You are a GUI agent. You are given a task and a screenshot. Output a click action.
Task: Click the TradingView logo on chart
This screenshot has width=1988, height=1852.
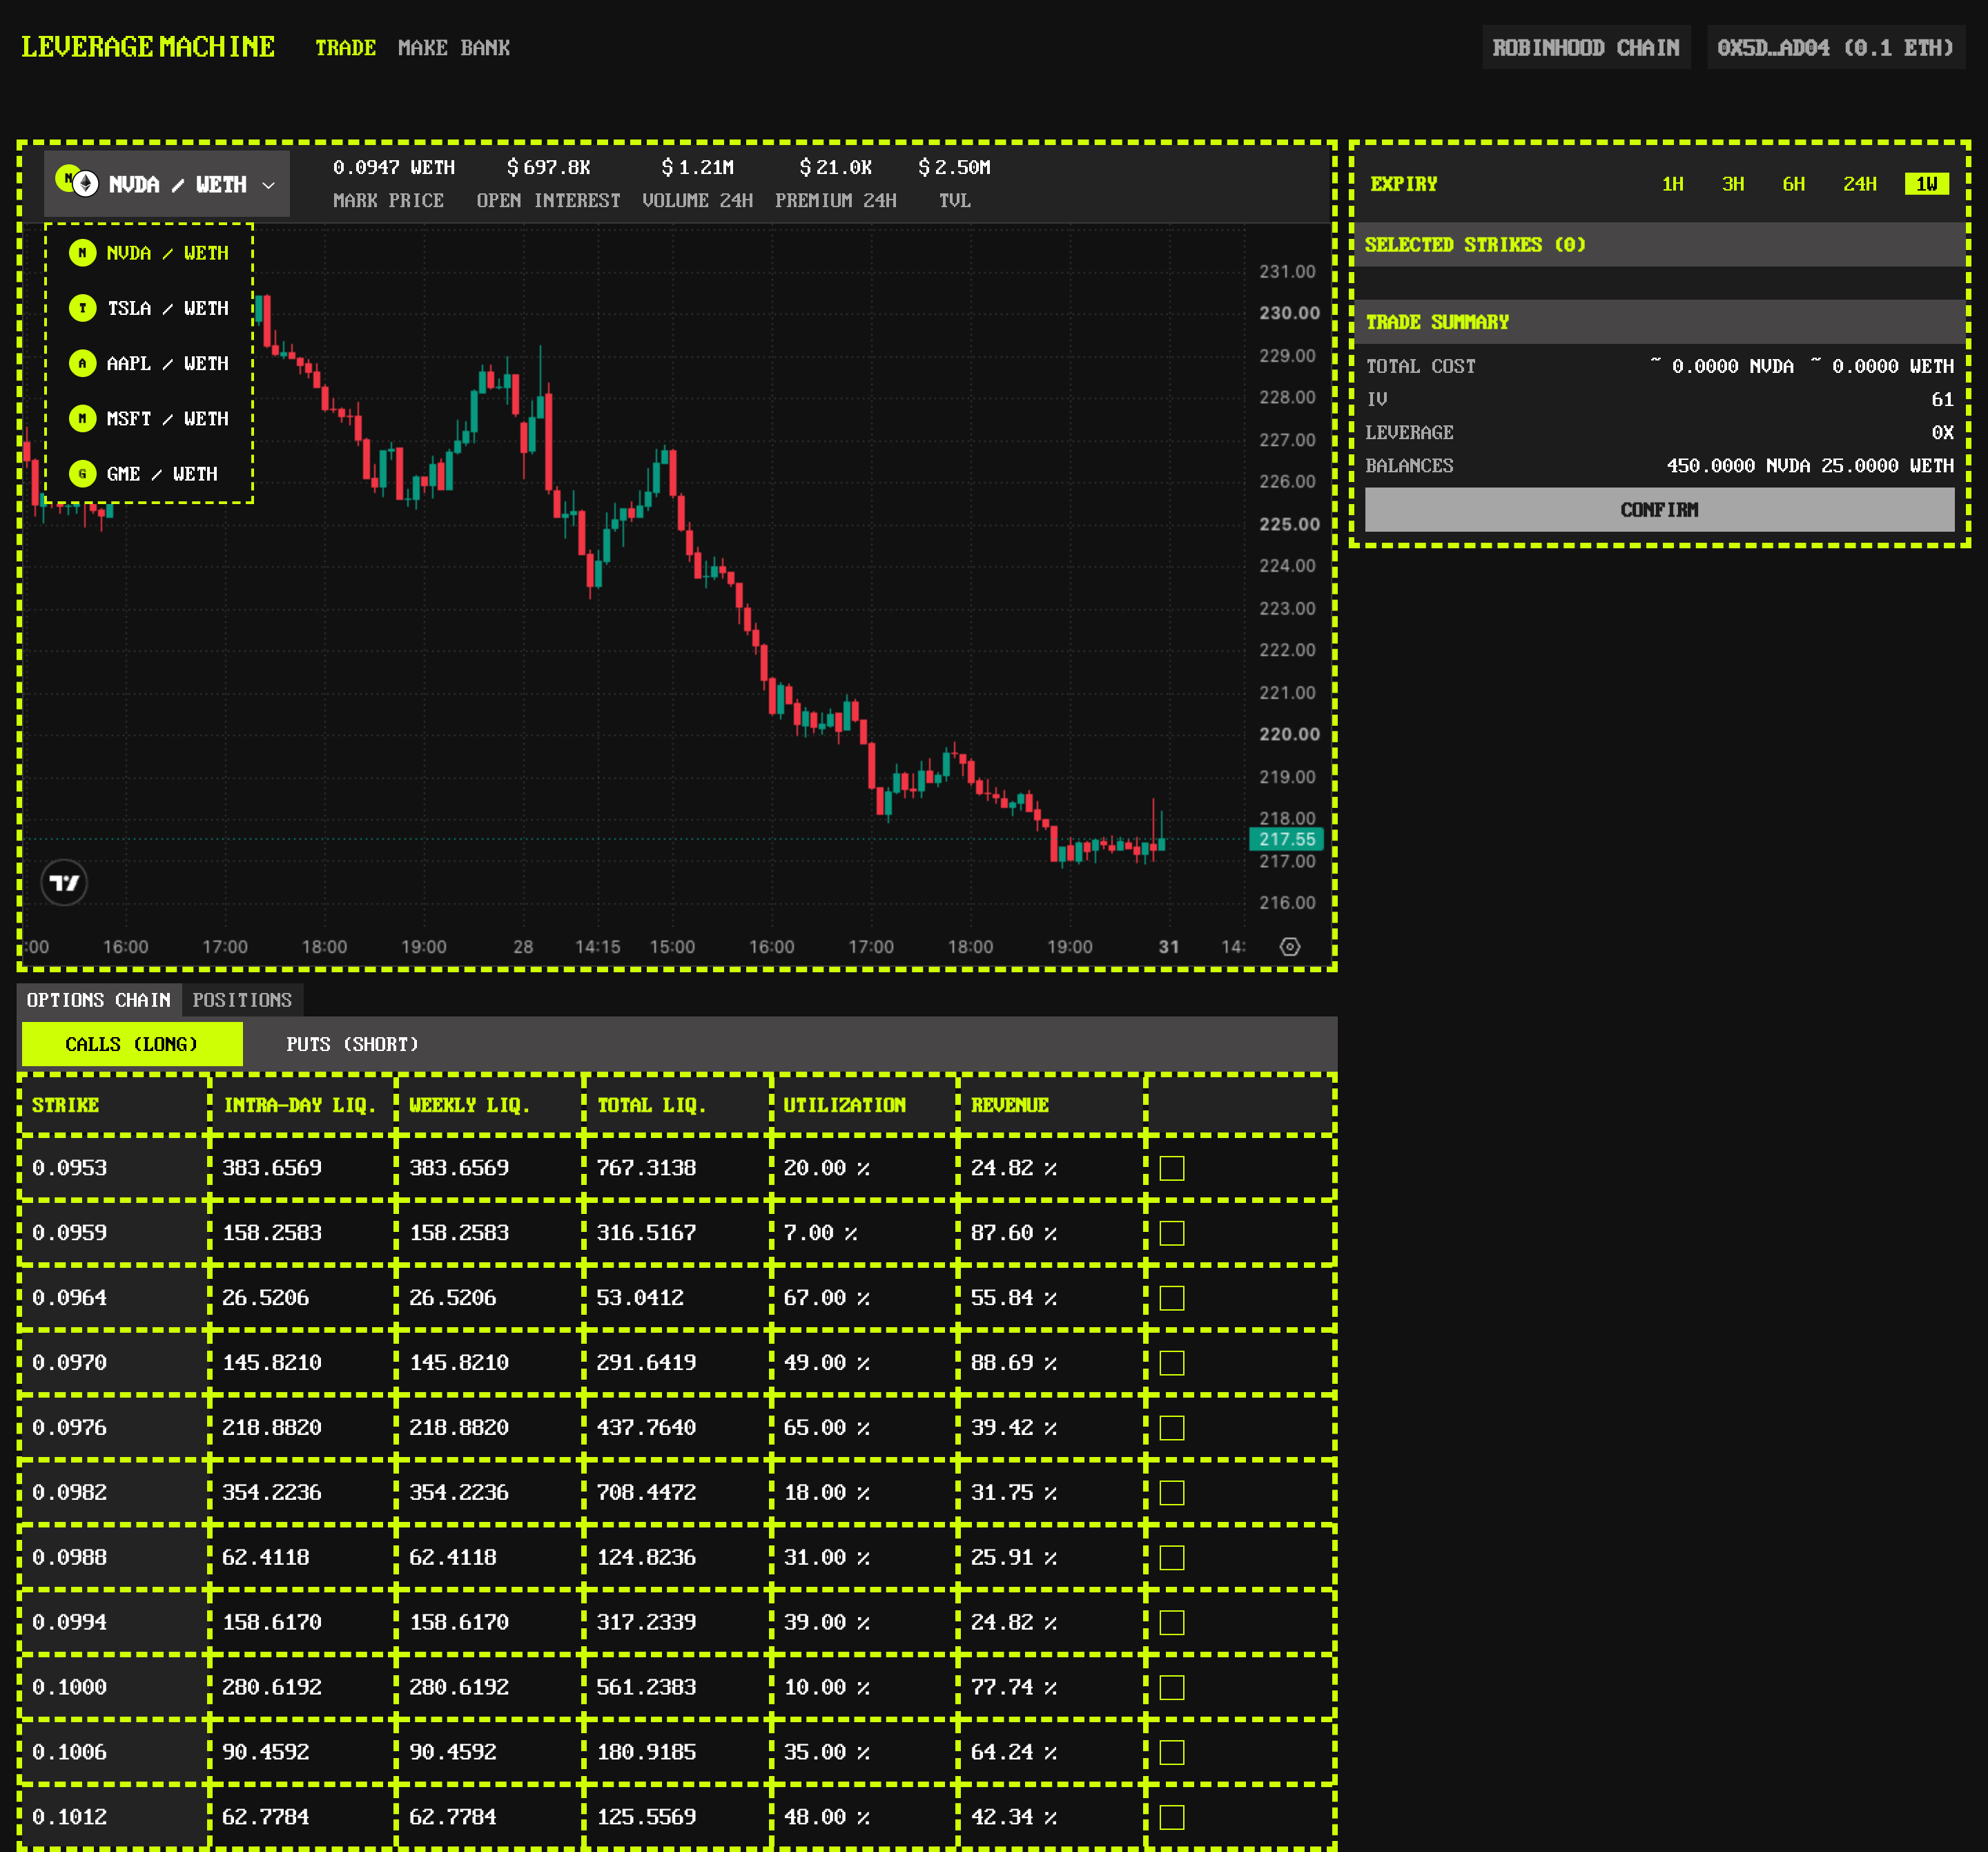point(64,882)
